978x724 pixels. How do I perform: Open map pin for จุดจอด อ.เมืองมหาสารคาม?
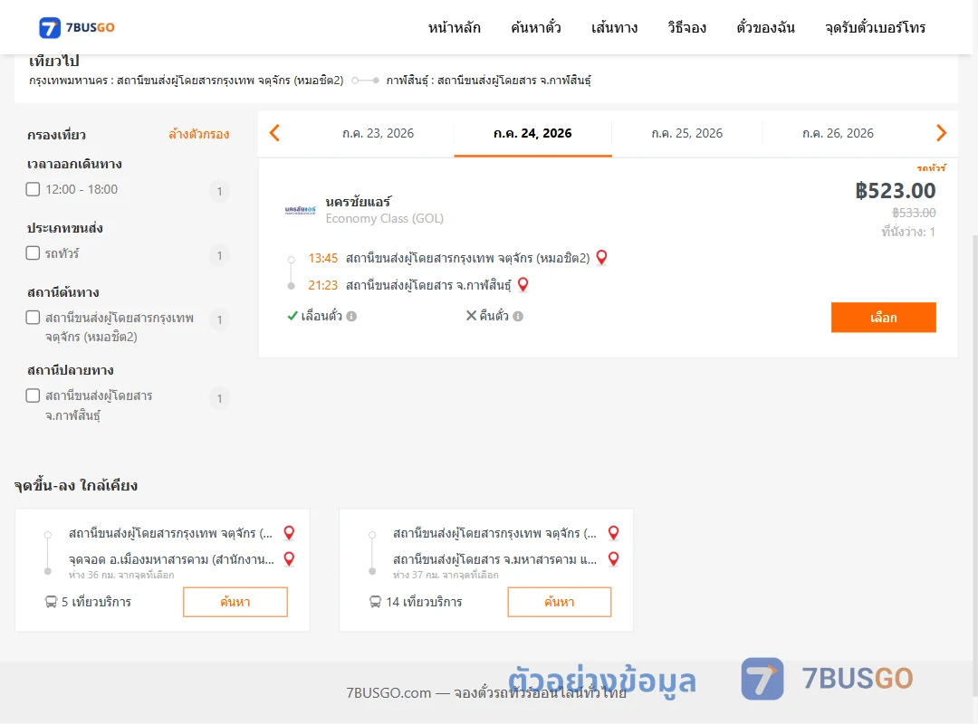click(289, 558)
